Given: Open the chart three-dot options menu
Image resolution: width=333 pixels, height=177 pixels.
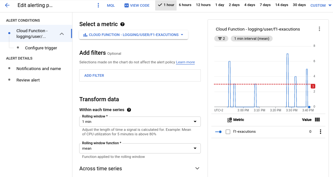Looking at the screenshot, I should coord(319,29).
